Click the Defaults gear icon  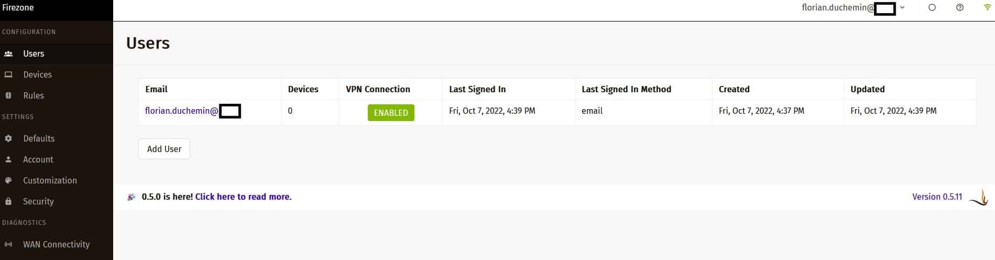(8, 139)
